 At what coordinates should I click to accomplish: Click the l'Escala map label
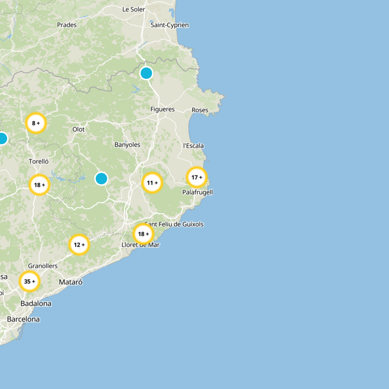[x=194, y=145]
